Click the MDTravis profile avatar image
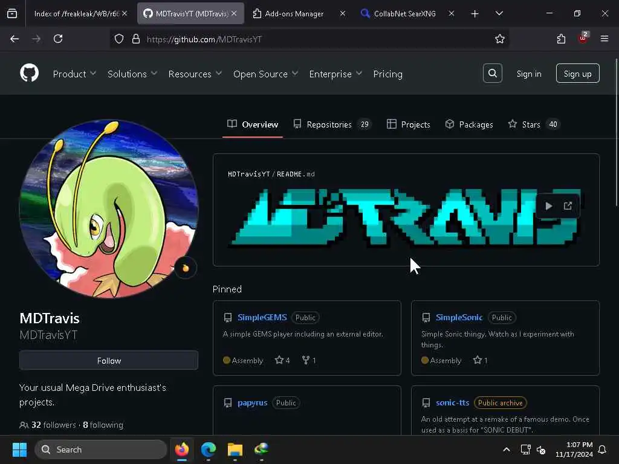 109,209
